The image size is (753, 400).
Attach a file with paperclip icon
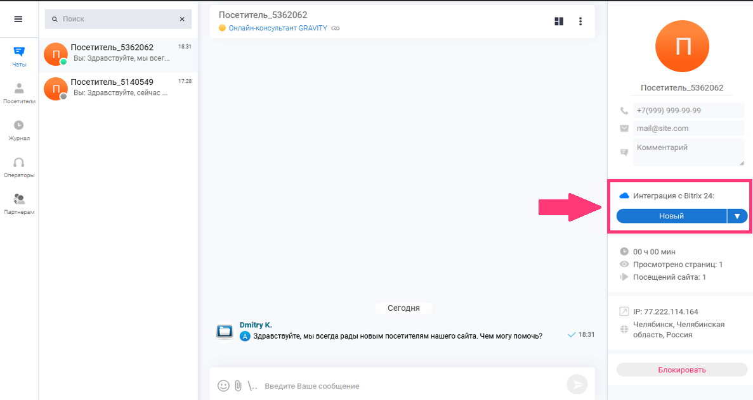click(239, 385)
